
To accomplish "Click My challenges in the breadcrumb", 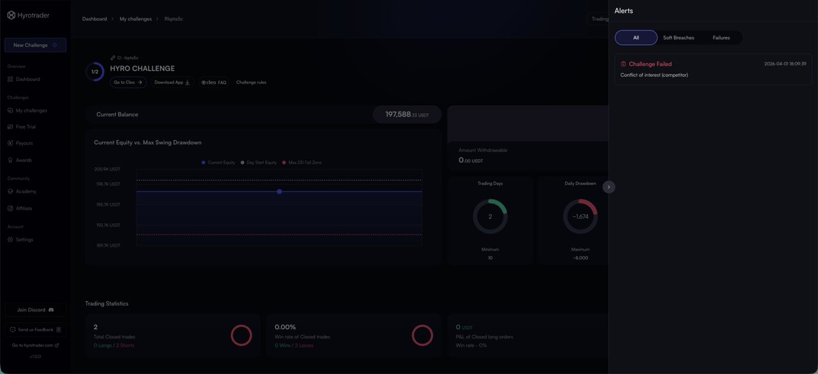I will click(136, 19).
